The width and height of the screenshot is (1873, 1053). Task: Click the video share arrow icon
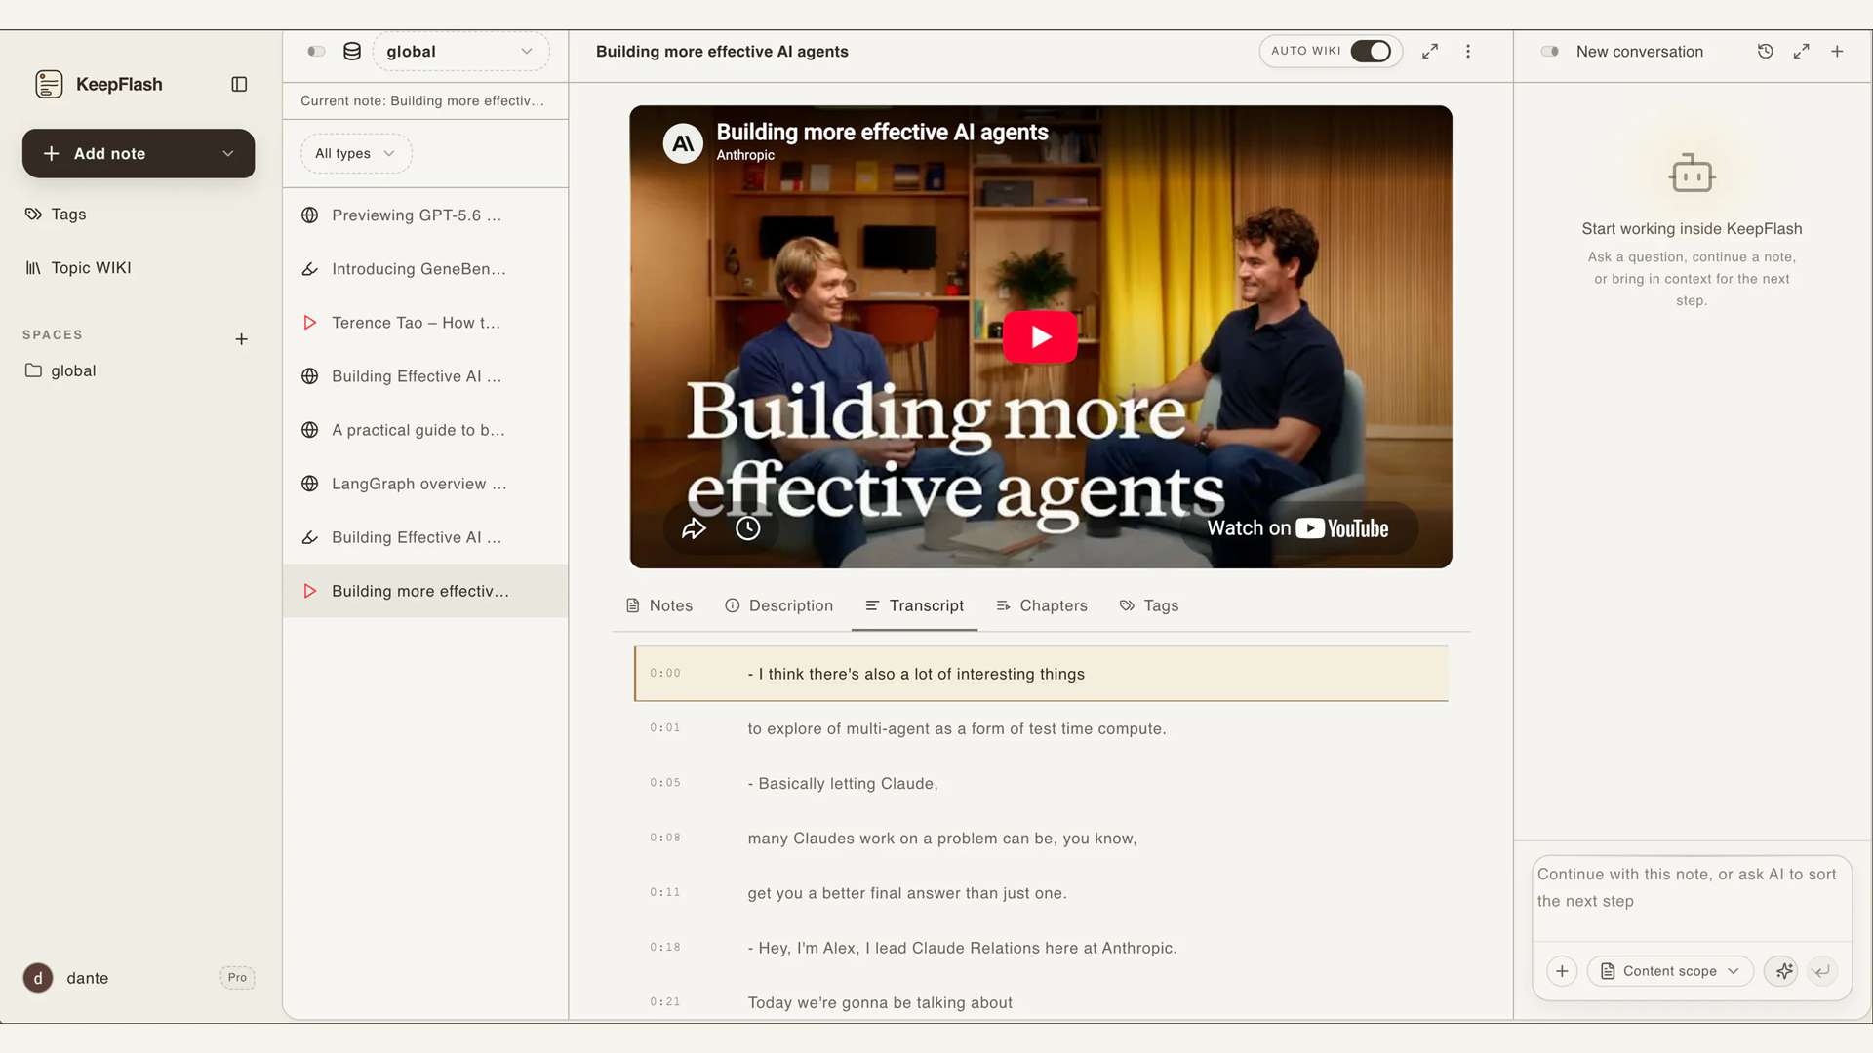pos(694,528)
